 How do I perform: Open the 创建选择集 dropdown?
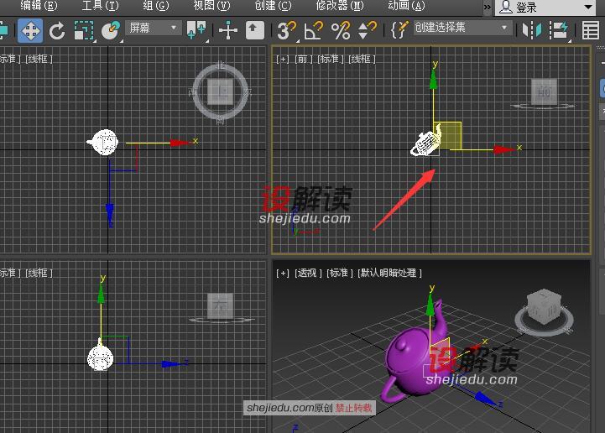(x=462, y=28)
